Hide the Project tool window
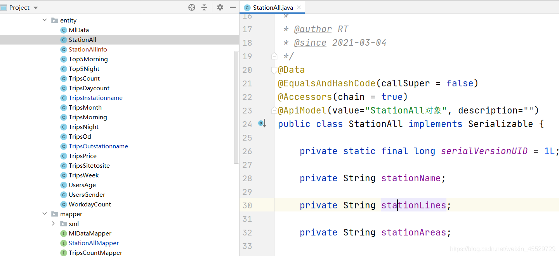The height and width of the screenshot is (256, 559). coord(233,7)
